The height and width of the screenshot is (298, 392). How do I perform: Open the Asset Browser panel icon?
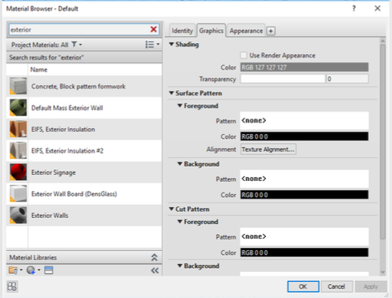[48, 270]
